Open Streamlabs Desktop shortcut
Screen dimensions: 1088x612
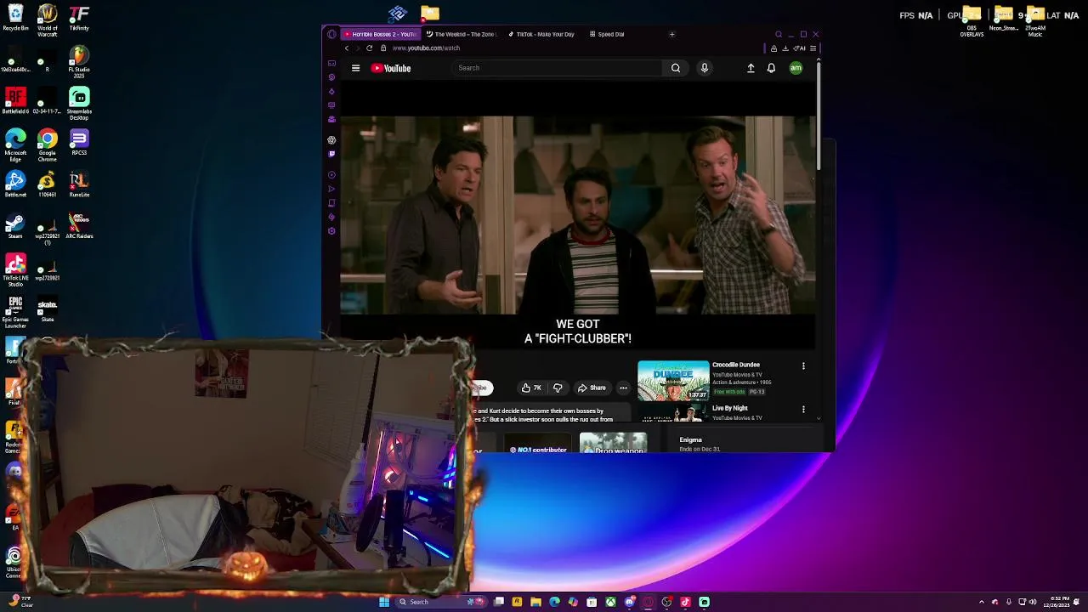pyautogui.click(x=79, y=105)
